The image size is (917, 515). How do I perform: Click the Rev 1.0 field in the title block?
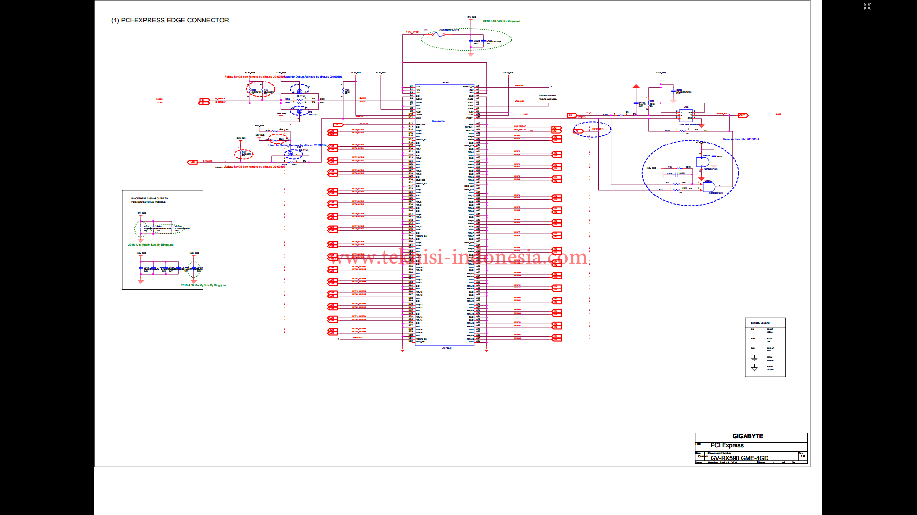pos(802,455)
